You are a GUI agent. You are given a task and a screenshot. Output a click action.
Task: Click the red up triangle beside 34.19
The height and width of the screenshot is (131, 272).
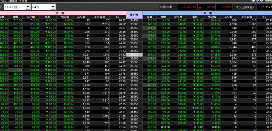[200, 7]
